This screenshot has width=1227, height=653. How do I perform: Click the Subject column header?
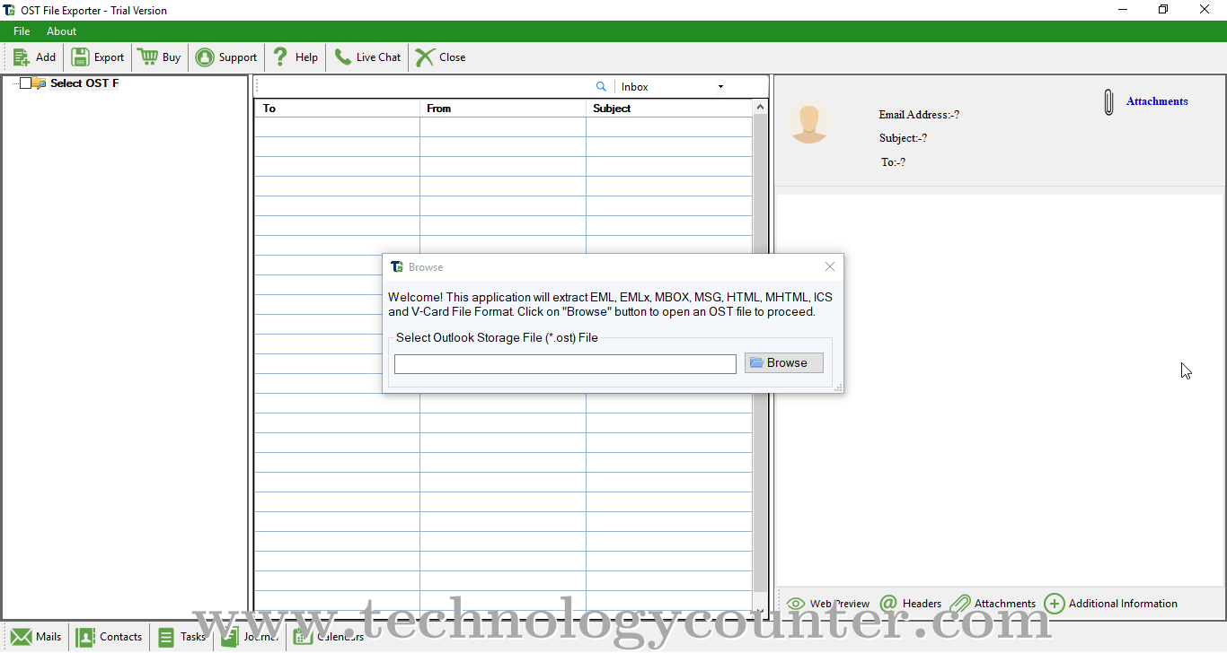pyautogui.click(x=669, y=109)
